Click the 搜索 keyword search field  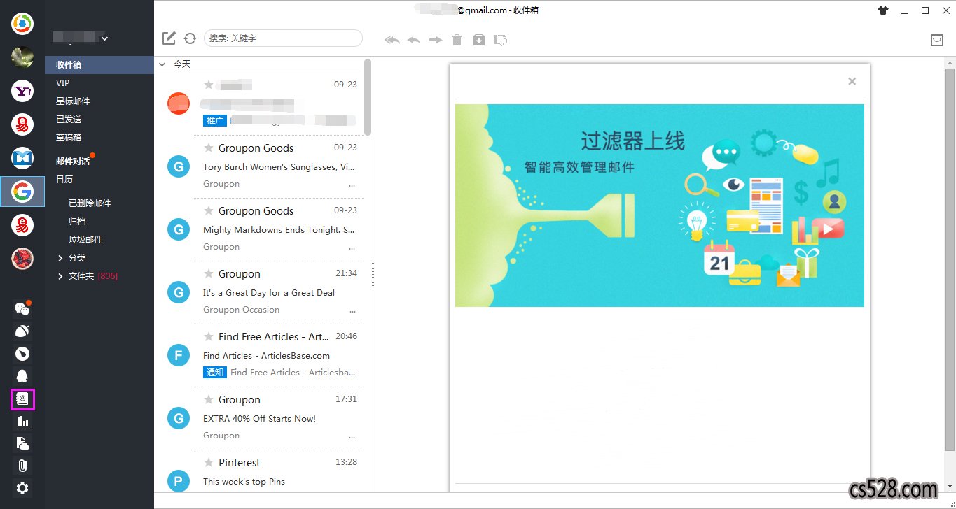(x=283, y=38)
